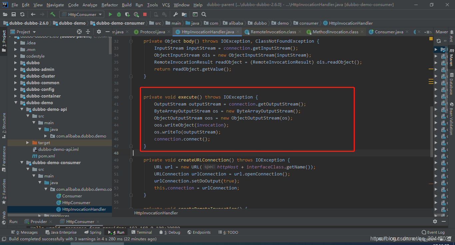Open the Project view selector dropdown
455x245 pixels.
(x=23, y=32)
